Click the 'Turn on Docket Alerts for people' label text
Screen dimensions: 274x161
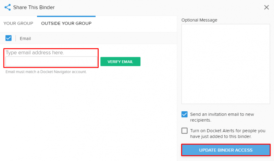(x=228, y=134)
